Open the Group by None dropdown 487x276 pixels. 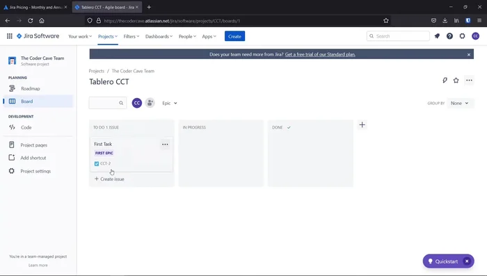(460, 103)
